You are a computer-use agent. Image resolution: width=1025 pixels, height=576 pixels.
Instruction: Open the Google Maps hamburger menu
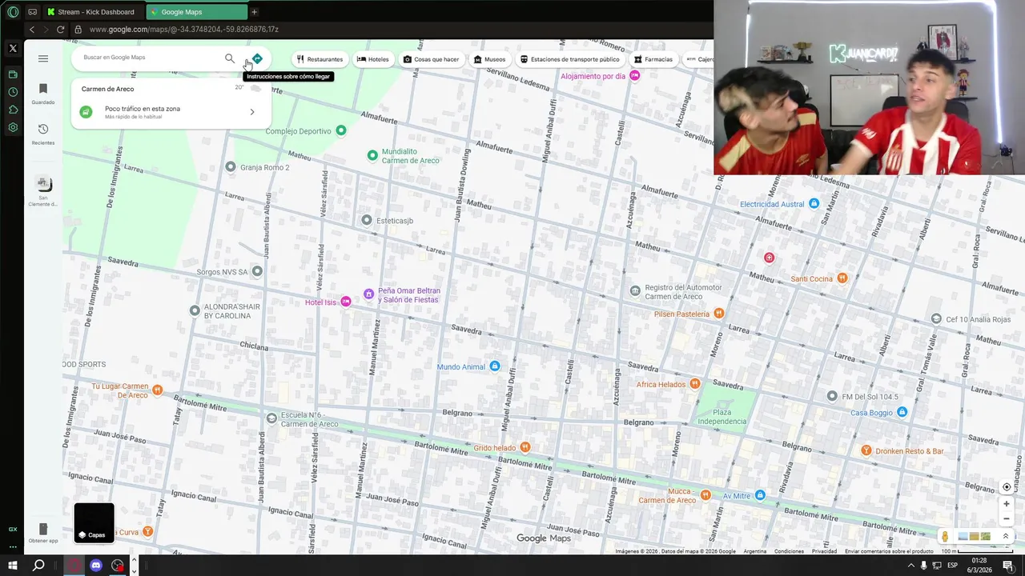pos(43,58)
